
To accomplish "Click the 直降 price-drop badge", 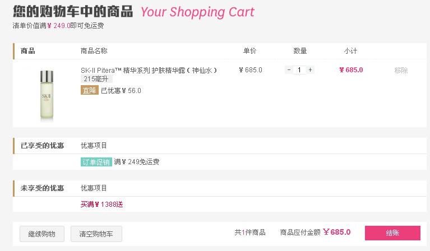I will click(89, 90).
